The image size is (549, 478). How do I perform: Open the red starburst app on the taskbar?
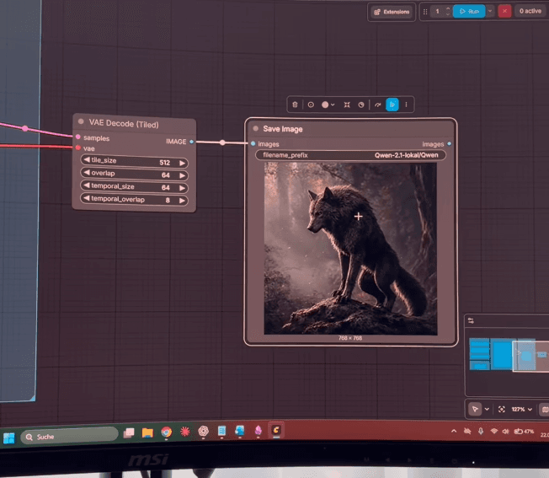(185, 432)
